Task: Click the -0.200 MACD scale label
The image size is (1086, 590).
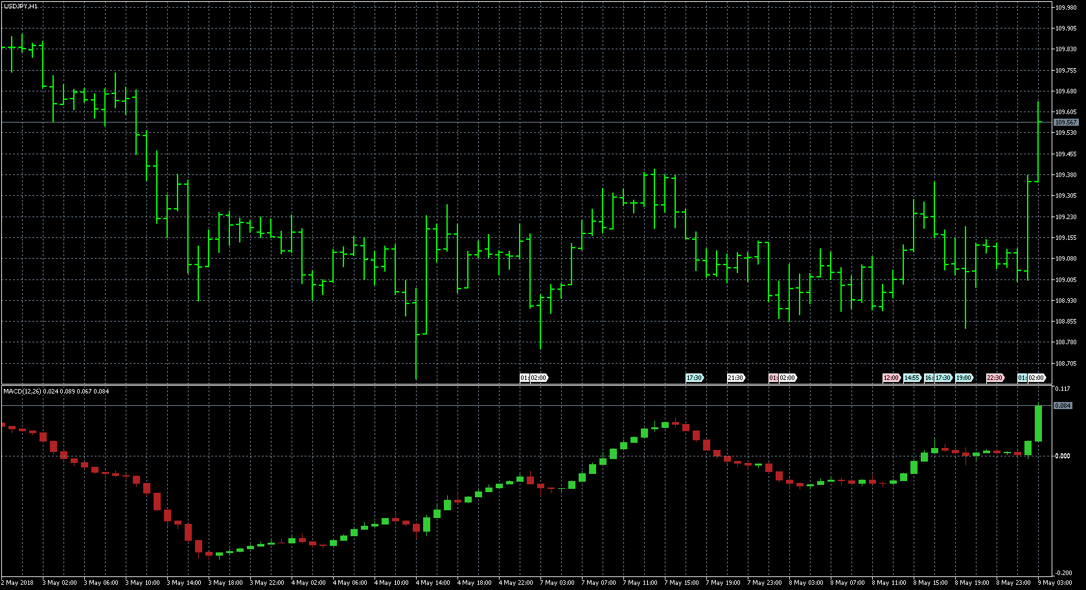Action: 1063,573
